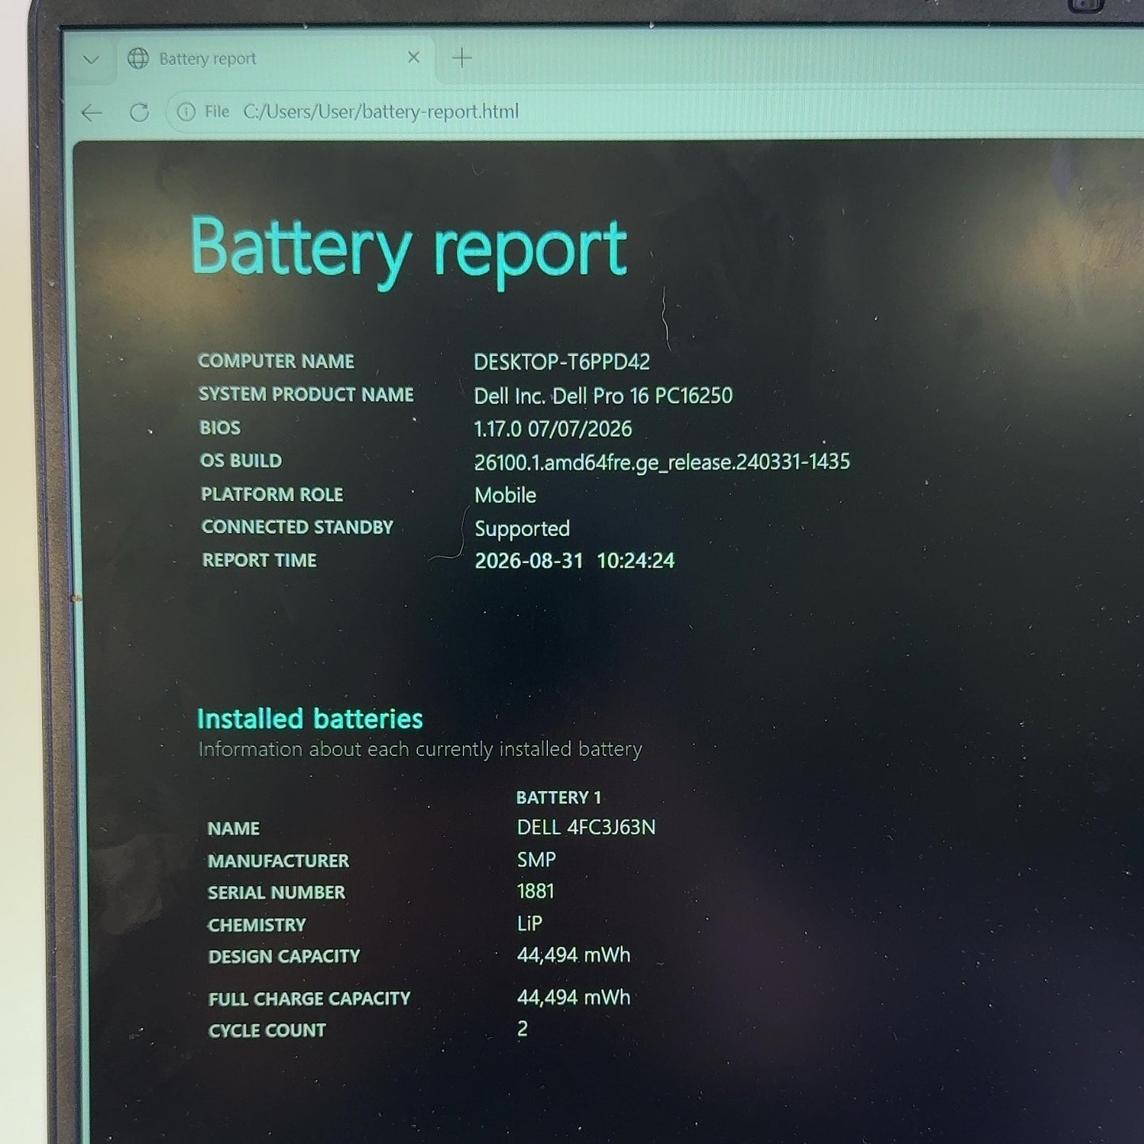Screen dimensions: 1144x1144
Task: Select the CHEMISTRY label
Action: pyautogui.click(x=257, y=925)
